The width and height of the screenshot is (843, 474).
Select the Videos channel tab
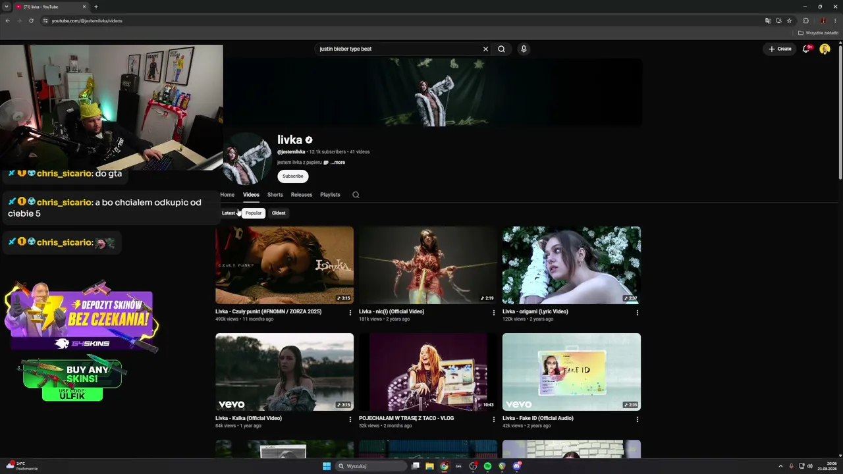point(251,195)
